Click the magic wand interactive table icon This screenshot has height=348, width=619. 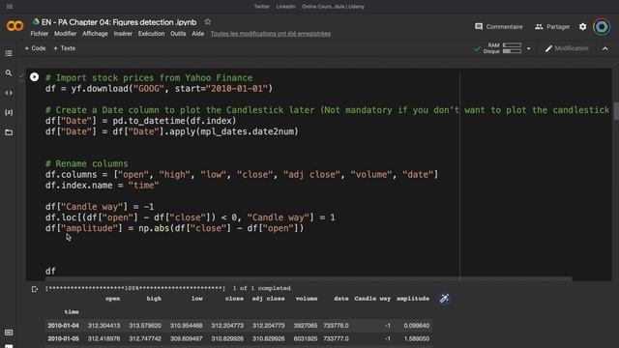tap(444, 299)
